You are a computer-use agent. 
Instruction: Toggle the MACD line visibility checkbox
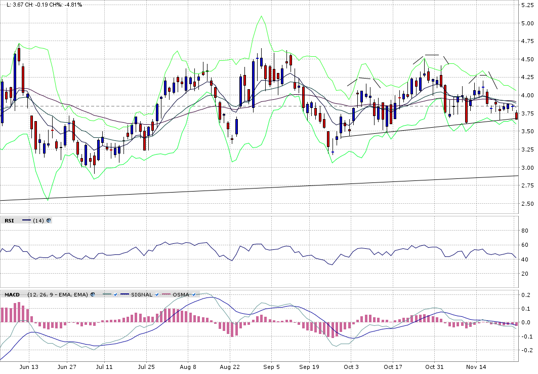[x=115, y=294]
